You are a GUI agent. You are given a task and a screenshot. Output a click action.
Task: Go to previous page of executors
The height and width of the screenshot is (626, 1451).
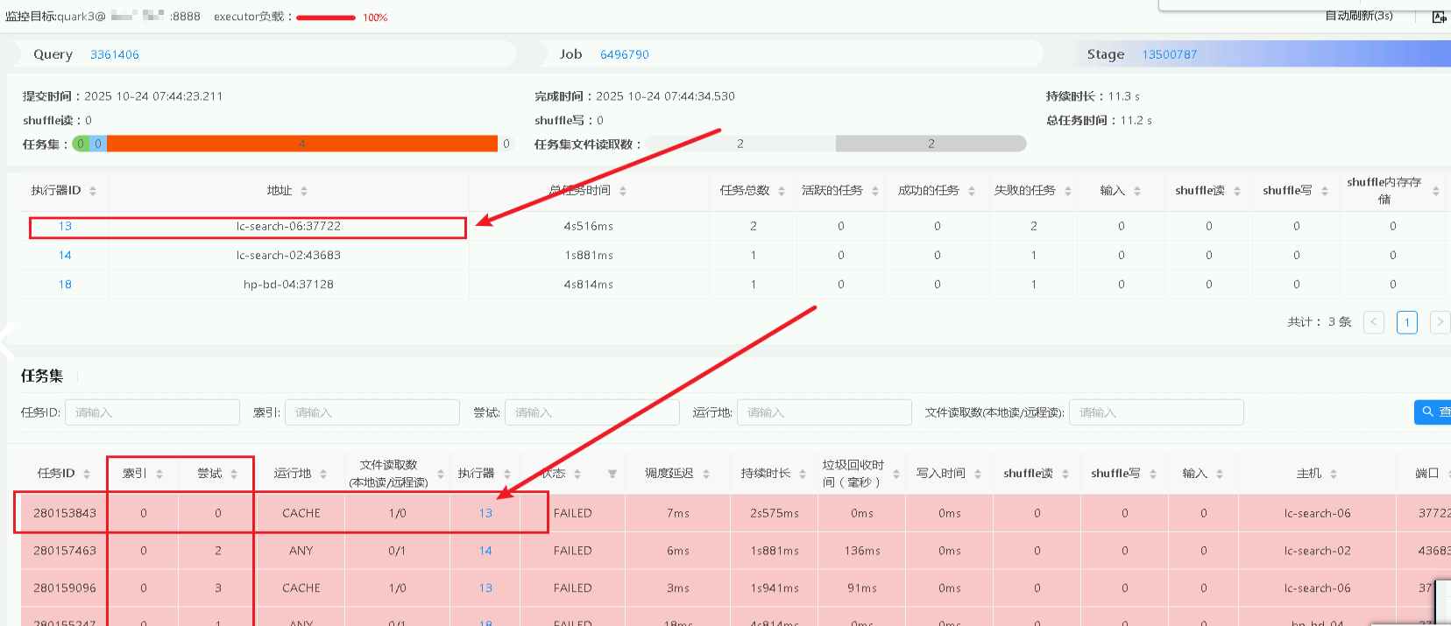[x=1374, y=322]
